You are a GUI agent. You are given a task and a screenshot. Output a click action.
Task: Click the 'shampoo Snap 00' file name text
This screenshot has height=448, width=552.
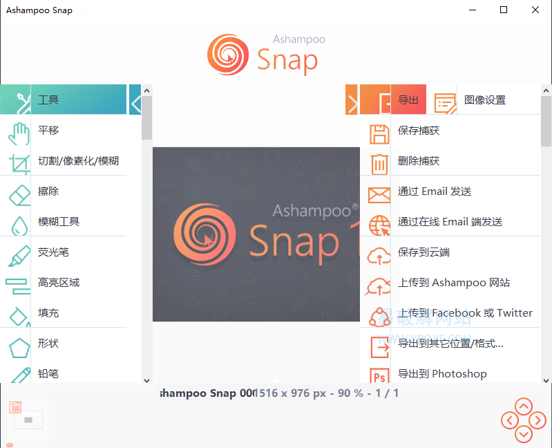[208, 393]
